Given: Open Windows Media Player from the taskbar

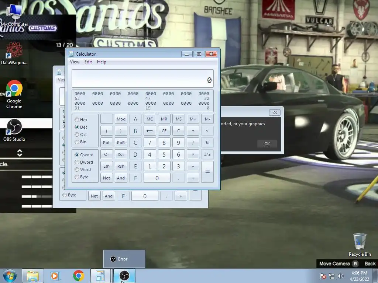Looking at the screenshot, I should [55, 276].
